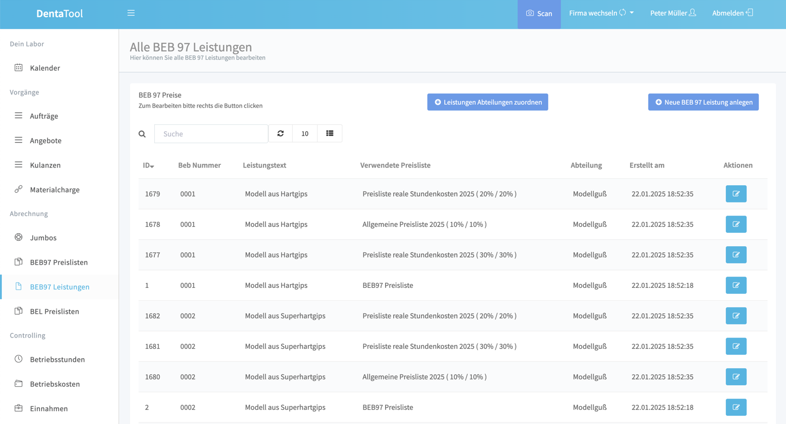Image resolution: width=786 pixels, height=424 pixels.
Task: Sort table by ID column
Action: click(148, 165)
